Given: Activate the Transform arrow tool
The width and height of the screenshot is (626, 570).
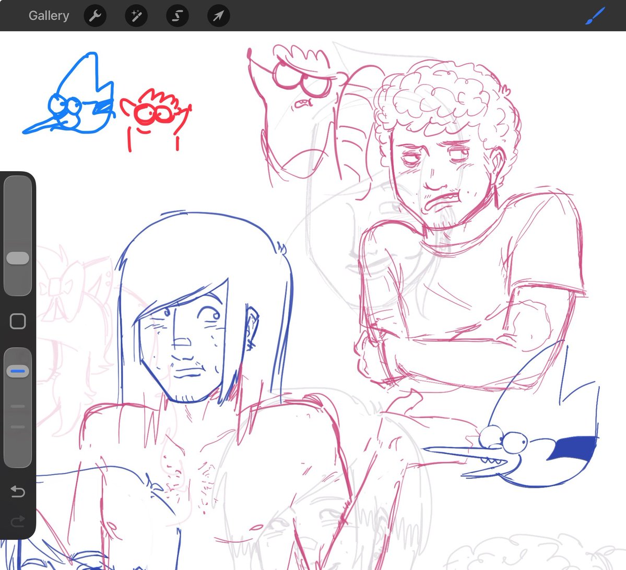Looking at the screenshot, I should tap(218, 16).
